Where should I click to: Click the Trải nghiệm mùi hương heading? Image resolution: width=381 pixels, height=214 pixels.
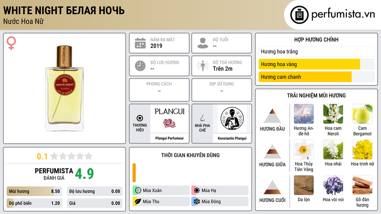[316, 95]
